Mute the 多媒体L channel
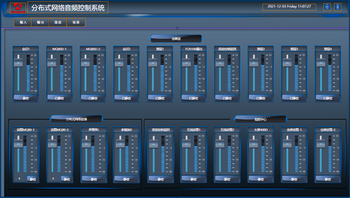Image resolution: width=350 pixels, height=198 pixels. click(x=94, y=179)
